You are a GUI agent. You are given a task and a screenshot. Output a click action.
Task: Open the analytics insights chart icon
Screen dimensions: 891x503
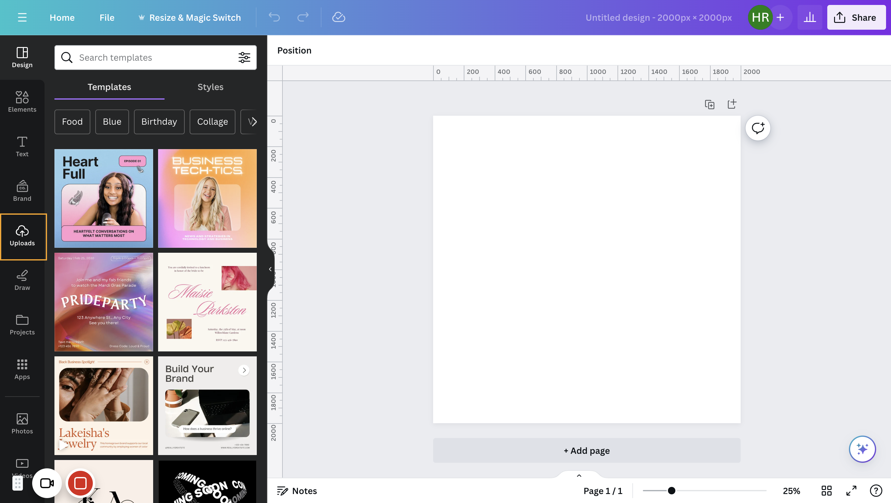pos(810,17)
